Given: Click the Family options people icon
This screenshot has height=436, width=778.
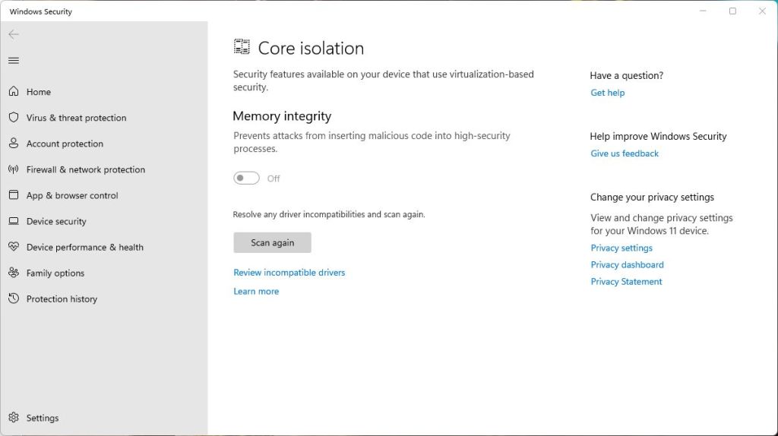Looking at the screenshot, I should [x=14, y=273].
